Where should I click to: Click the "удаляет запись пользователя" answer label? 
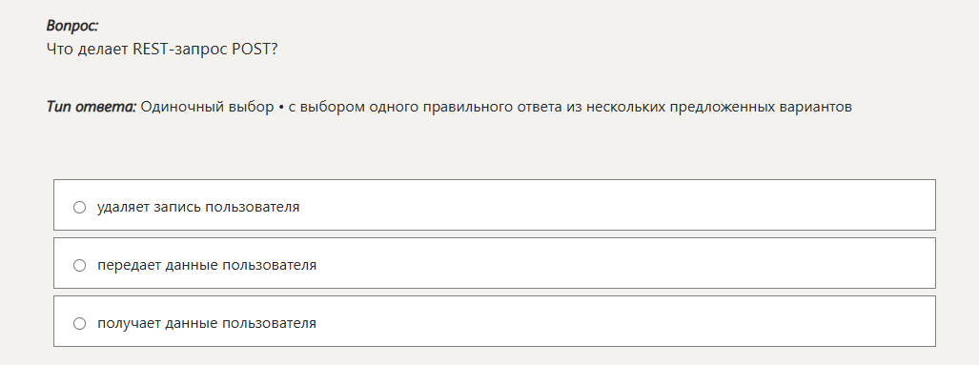click(198, 207)
